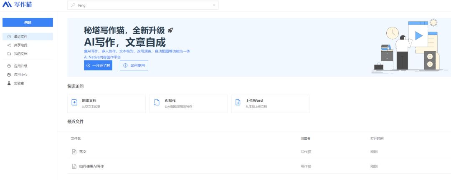Open the 上传Word quick access card
This screenshot has width=451, height=180.
(x=270, y=104)
